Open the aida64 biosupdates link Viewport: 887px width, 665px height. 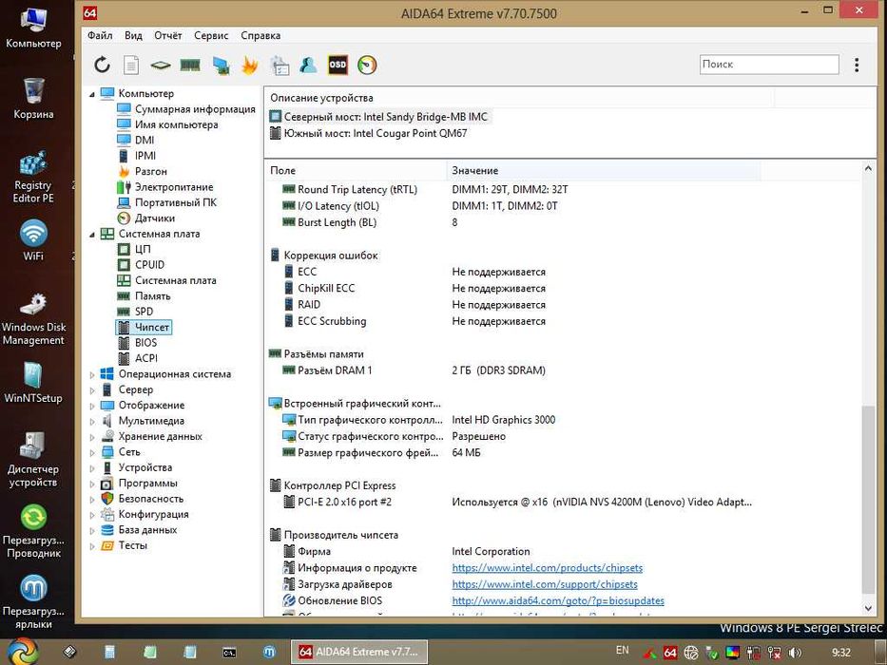(558, 600)
